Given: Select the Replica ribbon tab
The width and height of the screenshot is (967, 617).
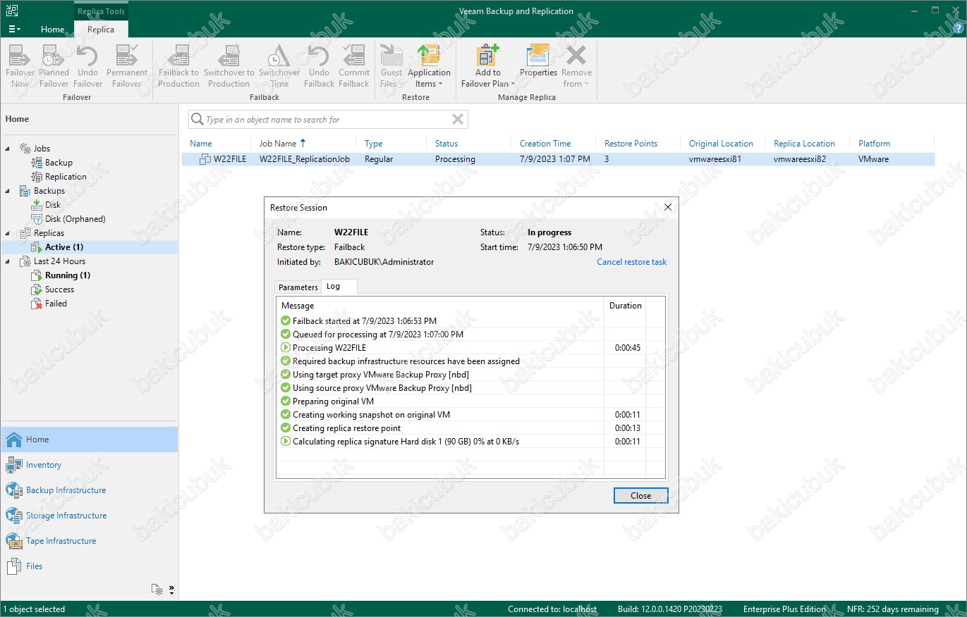Looking at the screenshot, I should [x=101, y=30].
